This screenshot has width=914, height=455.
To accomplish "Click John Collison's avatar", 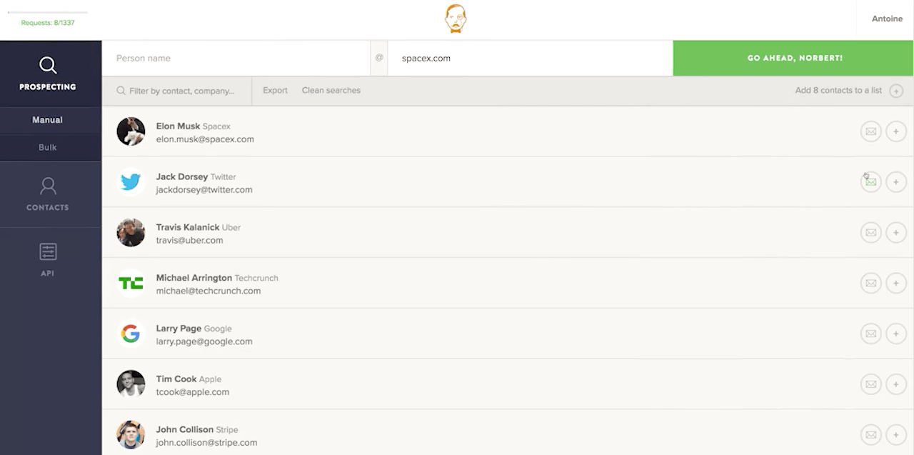I will click(x=131, y=434).
